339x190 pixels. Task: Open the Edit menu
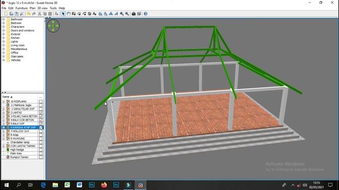(x=11, y=8)
